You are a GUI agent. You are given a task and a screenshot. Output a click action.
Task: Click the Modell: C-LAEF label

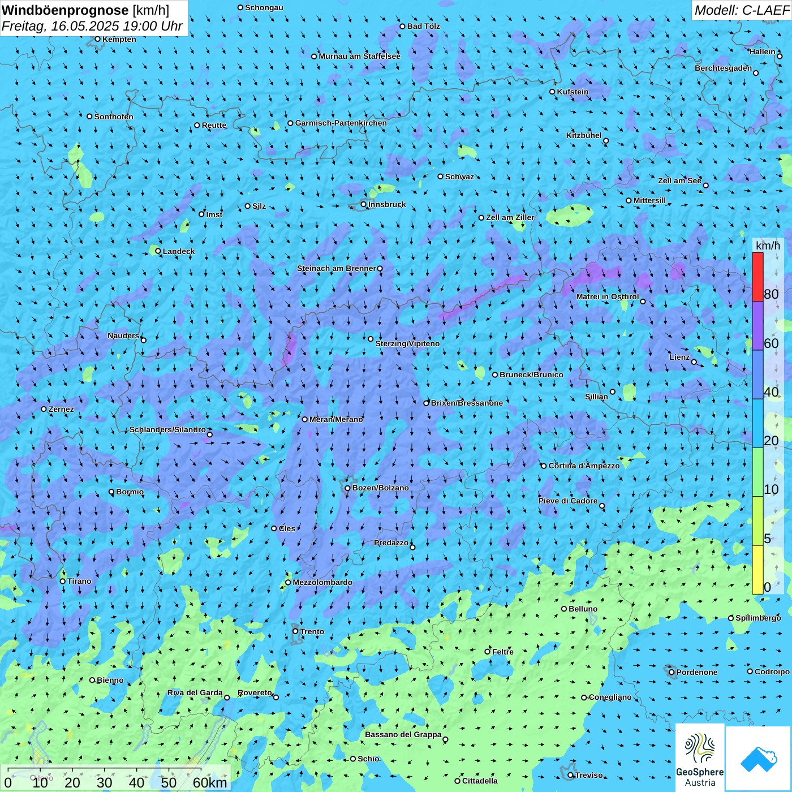click(x=742, y=10)
